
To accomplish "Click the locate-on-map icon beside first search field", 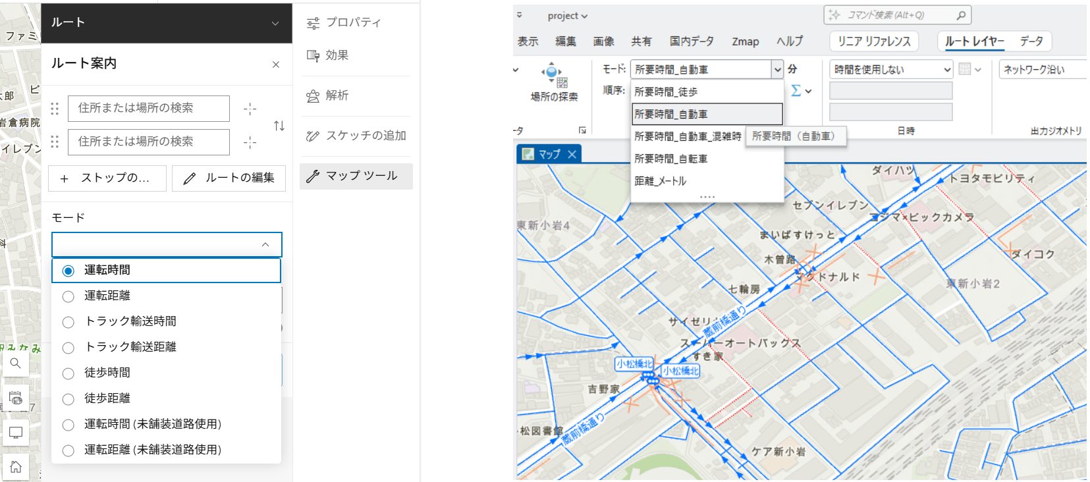I will [x=250, y=109].
